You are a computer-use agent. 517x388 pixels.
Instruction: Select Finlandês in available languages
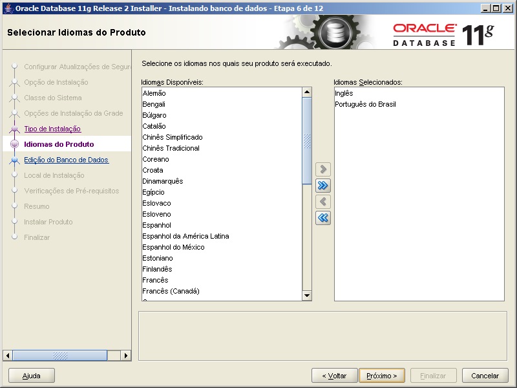222,269
